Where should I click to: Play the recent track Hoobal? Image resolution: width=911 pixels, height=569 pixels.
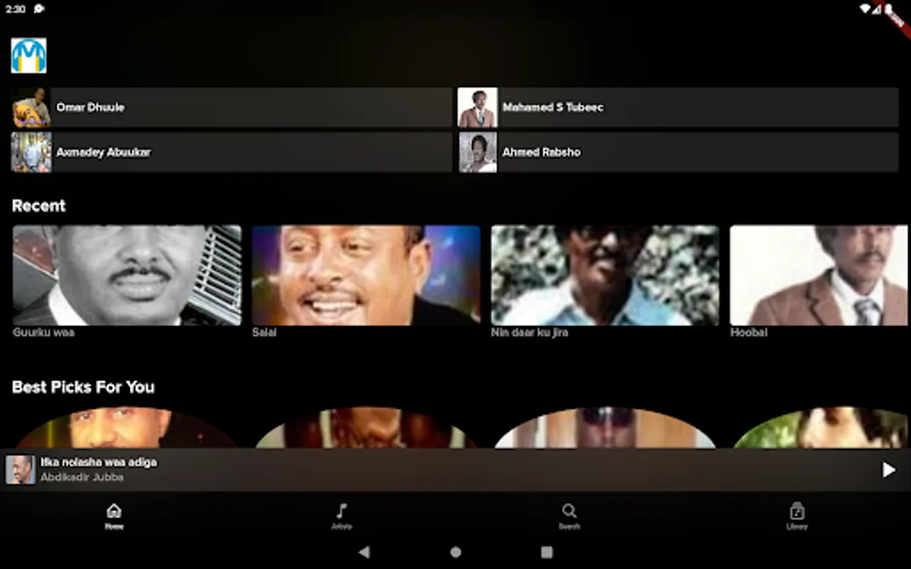pyautogui.click(x=820, y=276)
